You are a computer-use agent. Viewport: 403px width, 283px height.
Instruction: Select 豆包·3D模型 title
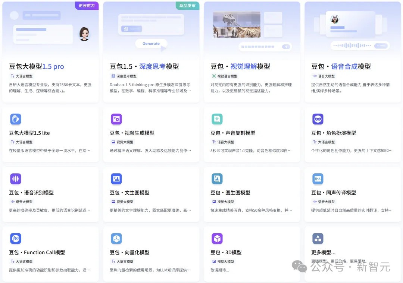pos(226,252)
